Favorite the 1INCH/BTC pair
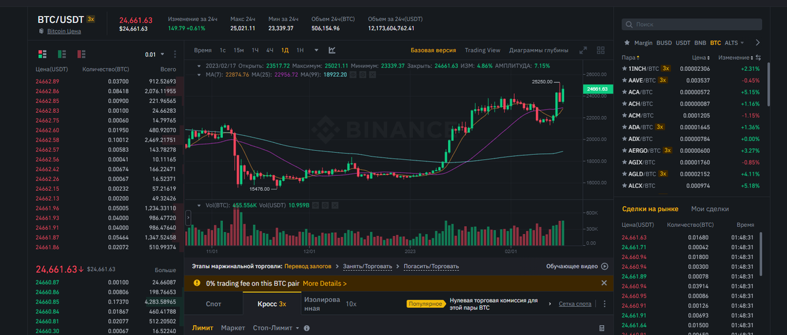The width and height of the screenshot is (787, 335). [x=624, y=68]
